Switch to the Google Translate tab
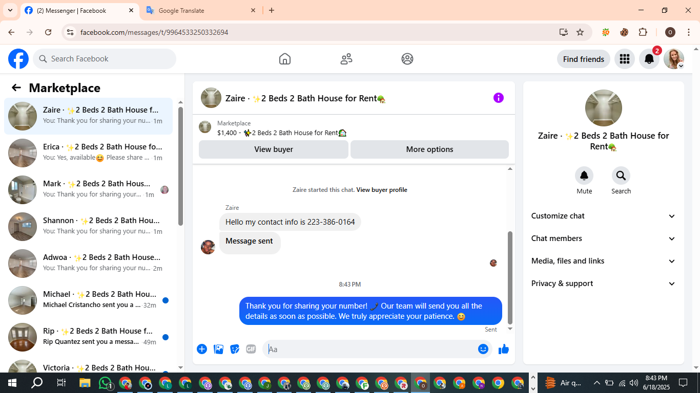Viewport: 700px width, 393px height. [x=200, y=10]
